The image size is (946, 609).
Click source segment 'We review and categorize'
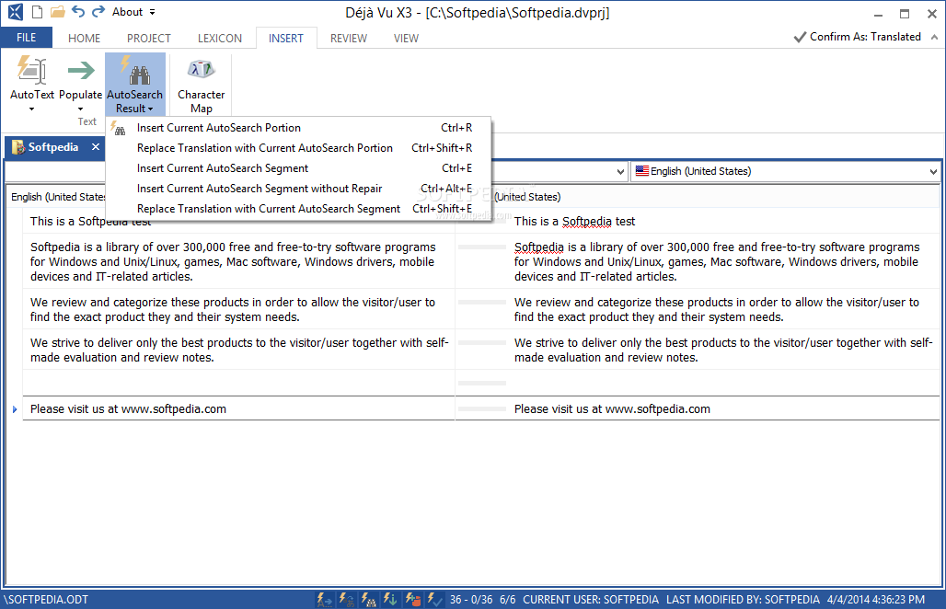point(238,309)
